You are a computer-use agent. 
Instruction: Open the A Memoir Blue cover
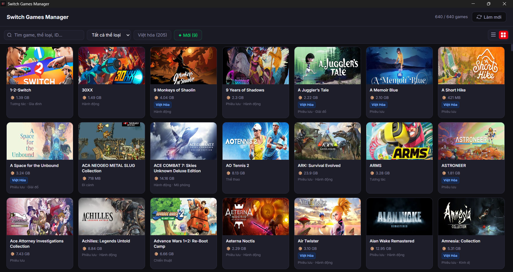tap(399, 66)
